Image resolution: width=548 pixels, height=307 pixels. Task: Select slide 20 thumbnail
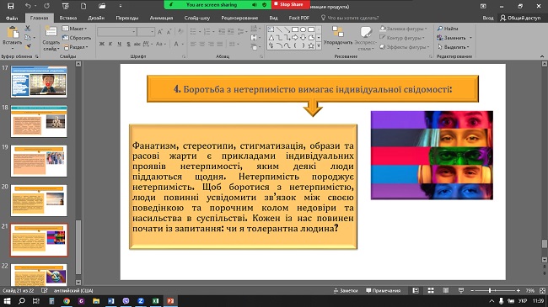click(x=39, y=200)
